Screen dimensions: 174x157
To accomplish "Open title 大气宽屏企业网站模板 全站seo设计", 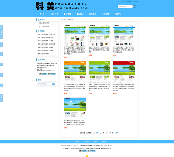I will point(75,123).
